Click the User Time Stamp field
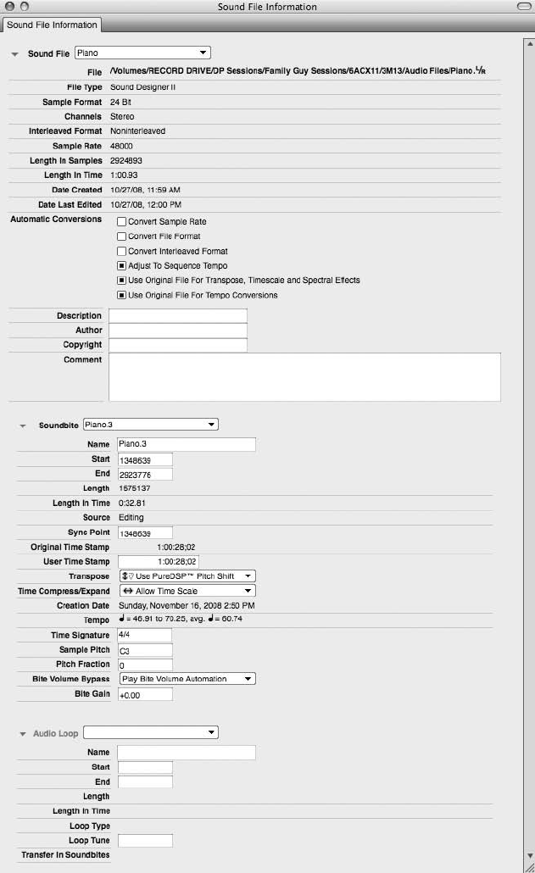Viewport: 535px width, 873px height. (158, 562)
